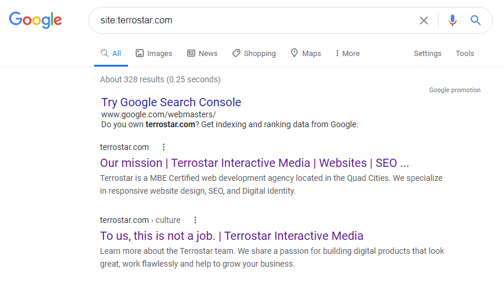The height and width of the screenshot is (283, 504).
Task: Click into the search query field
Action: point(254,20)
